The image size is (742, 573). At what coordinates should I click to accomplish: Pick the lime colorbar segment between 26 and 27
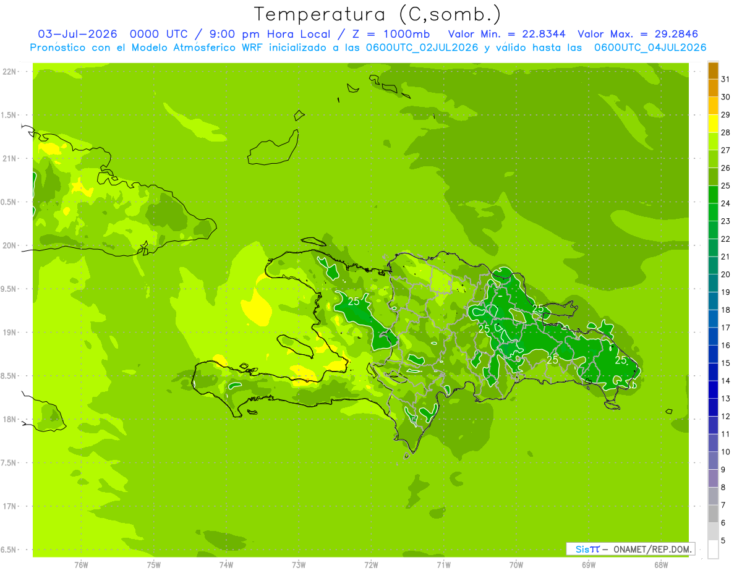(713, 159)
